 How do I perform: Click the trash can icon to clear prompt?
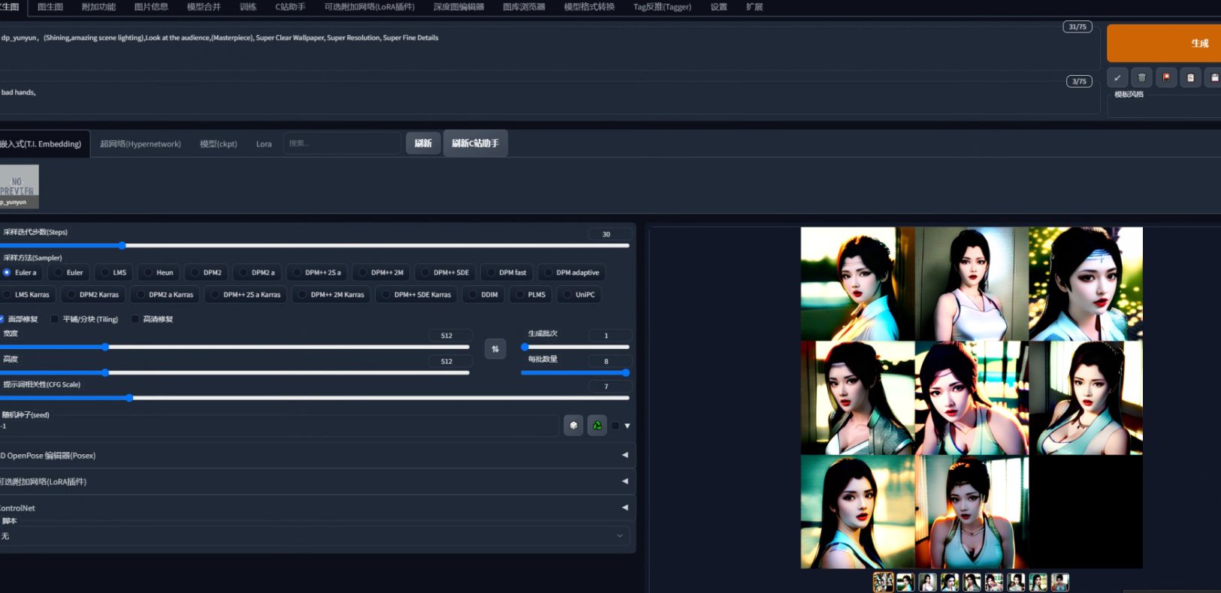tap(1141, 77)
